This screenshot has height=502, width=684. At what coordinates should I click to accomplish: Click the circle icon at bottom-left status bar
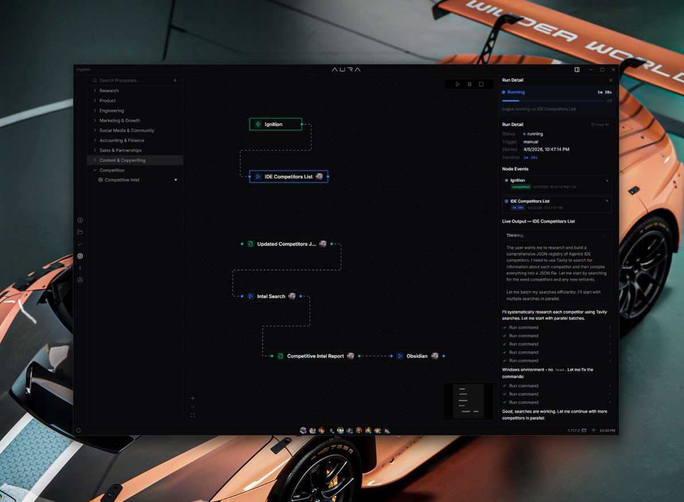(x=79, y=430)
